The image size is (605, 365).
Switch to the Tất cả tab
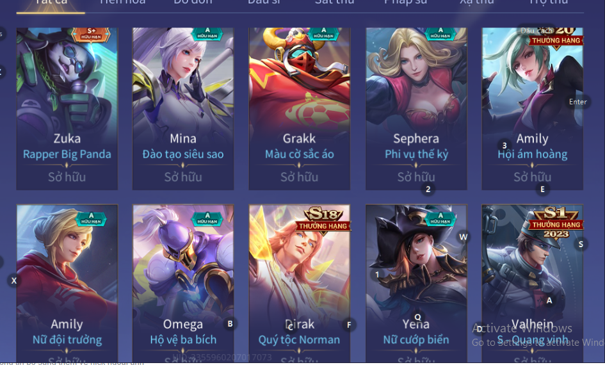pyautogui.click(x=51, y=3)
